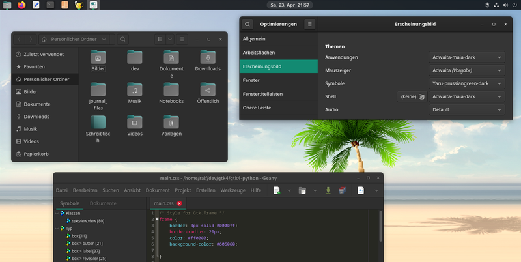The height and width of the screenshot is (262, 521).
Task: Toggle the fold marker at frame line
Action: (157, 219)
